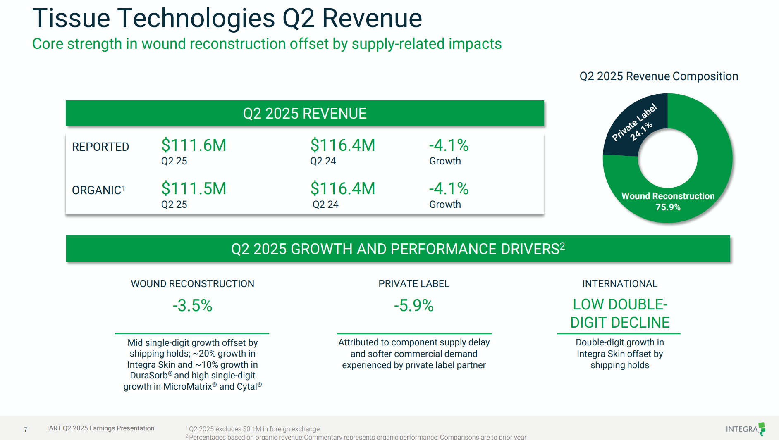This screenshot has height=440, width=779.
Task: Click the REPORTED row label
Action: tap(100, 147)
